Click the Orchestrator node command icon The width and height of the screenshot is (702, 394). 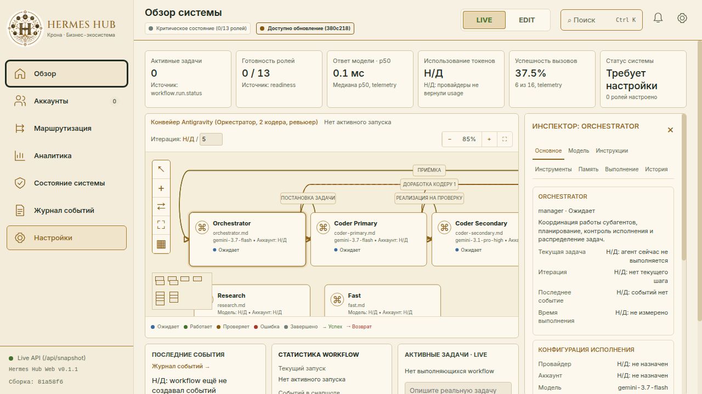pos(202,228)
